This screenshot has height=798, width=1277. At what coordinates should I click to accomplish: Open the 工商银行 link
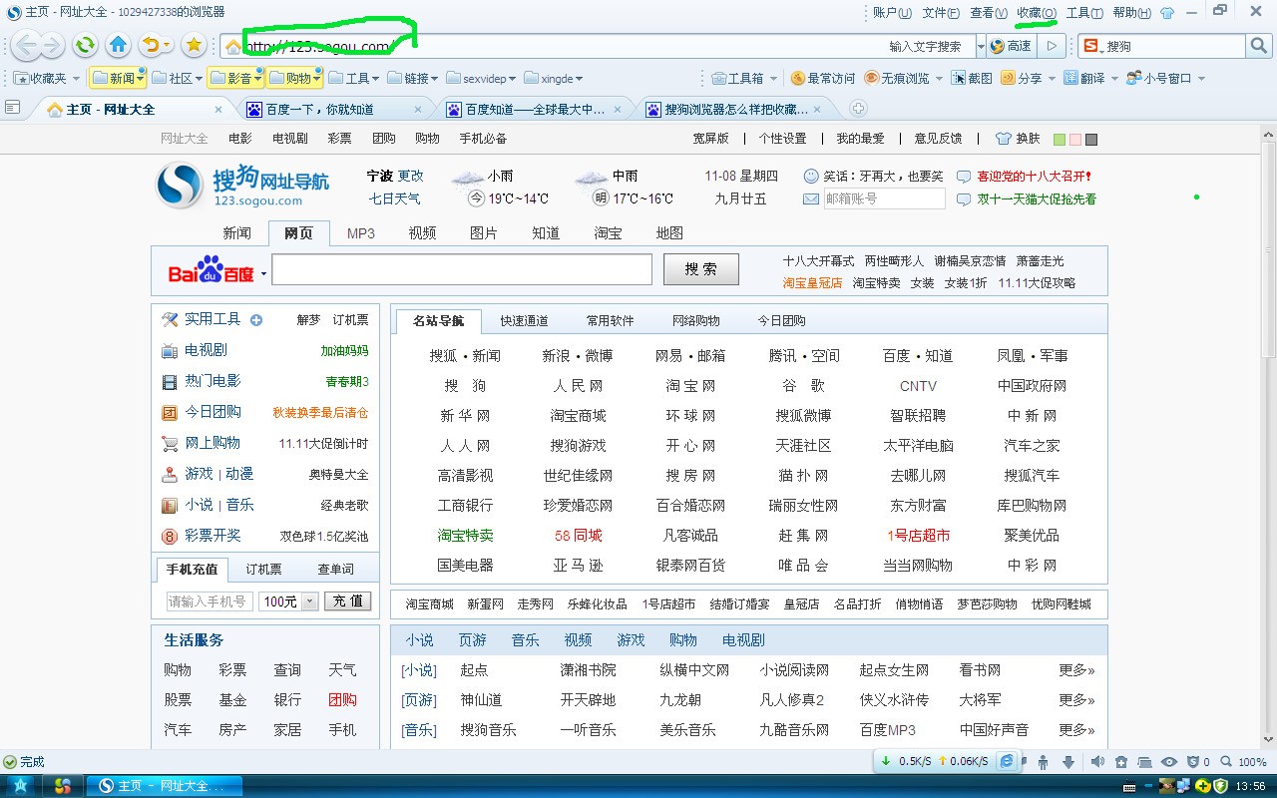465,506
